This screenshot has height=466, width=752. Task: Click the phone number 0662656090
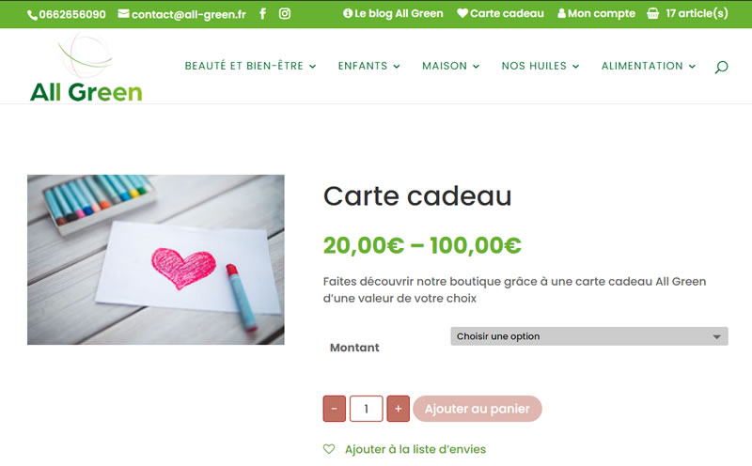pyautogui.click(x=67, y=14)
